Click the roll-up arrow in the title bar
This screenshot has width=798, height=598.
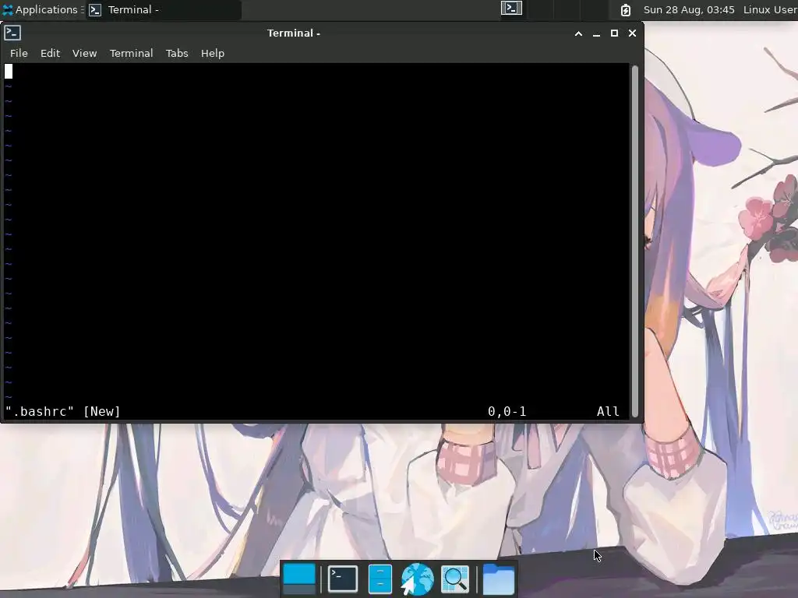pos(579,33)
